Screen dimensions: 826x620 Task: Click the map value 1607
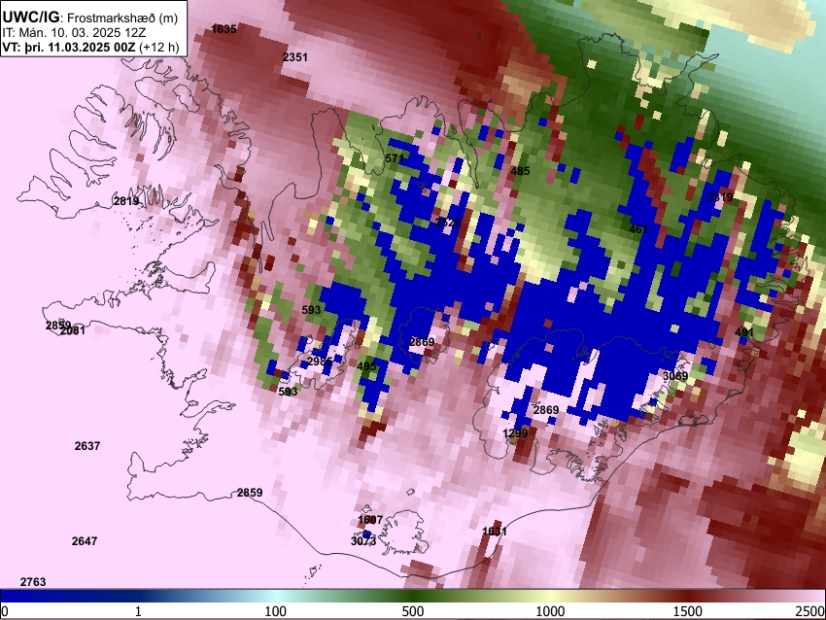point(370,520)
